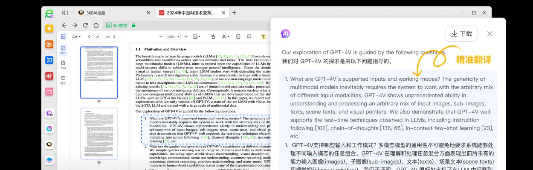This screenshot has width=533, height=170.
Task: Close the 2024年中国AI技术变革 PDF tab
Action: pyautogui.click(x=224, y=13)
